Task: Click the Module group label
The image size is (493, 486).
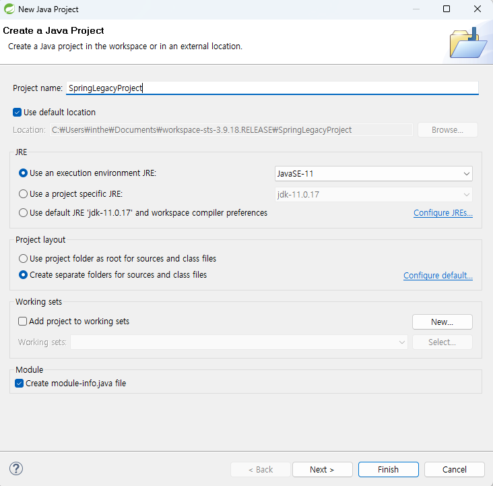Action: pyautogui.click(x=30, y=370)
